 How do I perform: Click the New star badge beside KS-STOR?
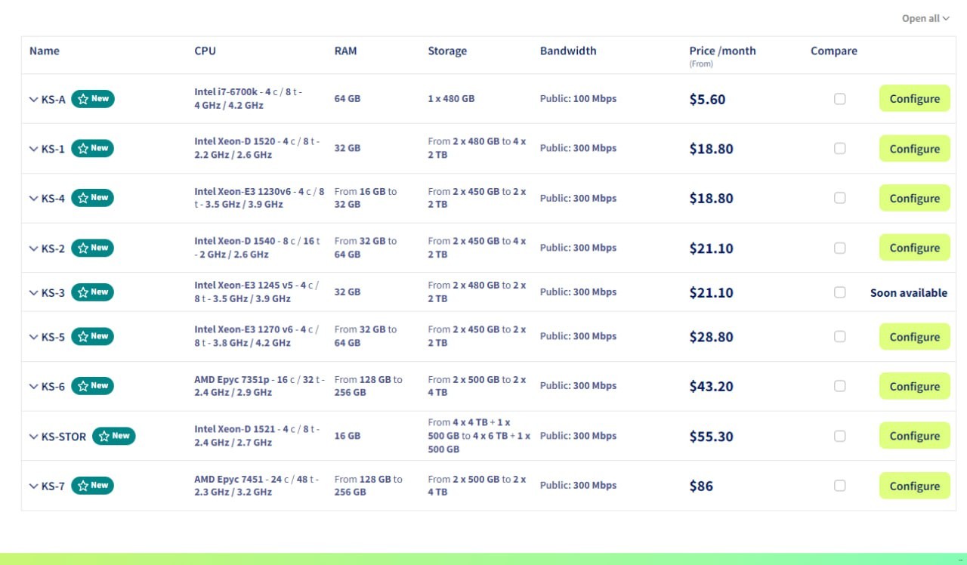113,436
